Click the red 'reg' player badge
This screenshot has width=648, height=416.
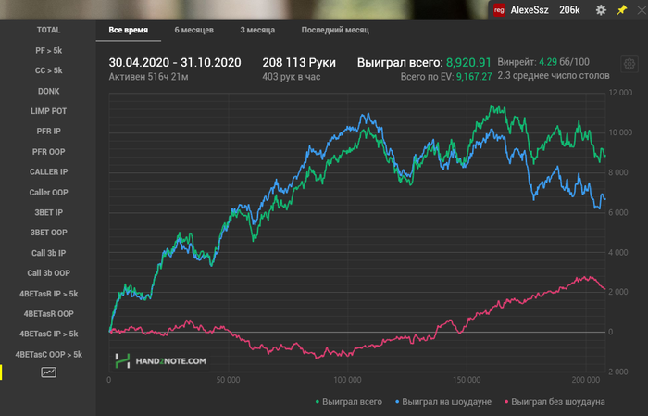(499, 10)
